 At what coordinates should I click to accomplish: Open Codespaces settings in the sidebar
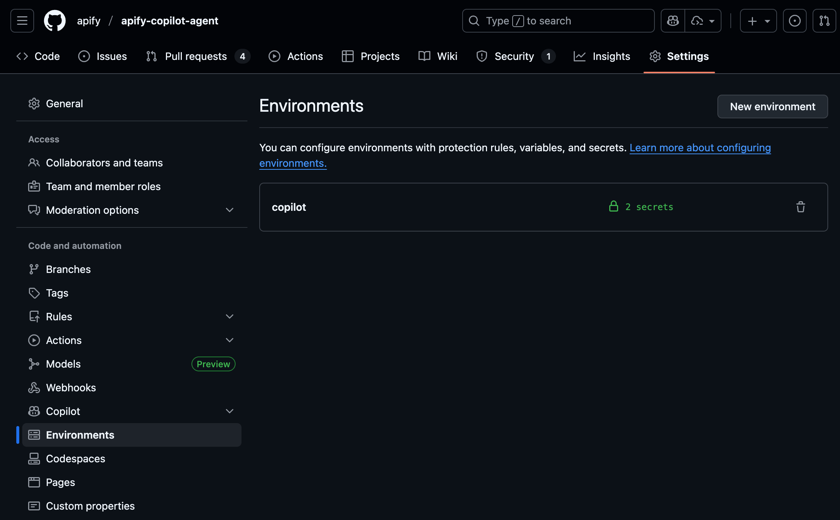pos(76,458)
